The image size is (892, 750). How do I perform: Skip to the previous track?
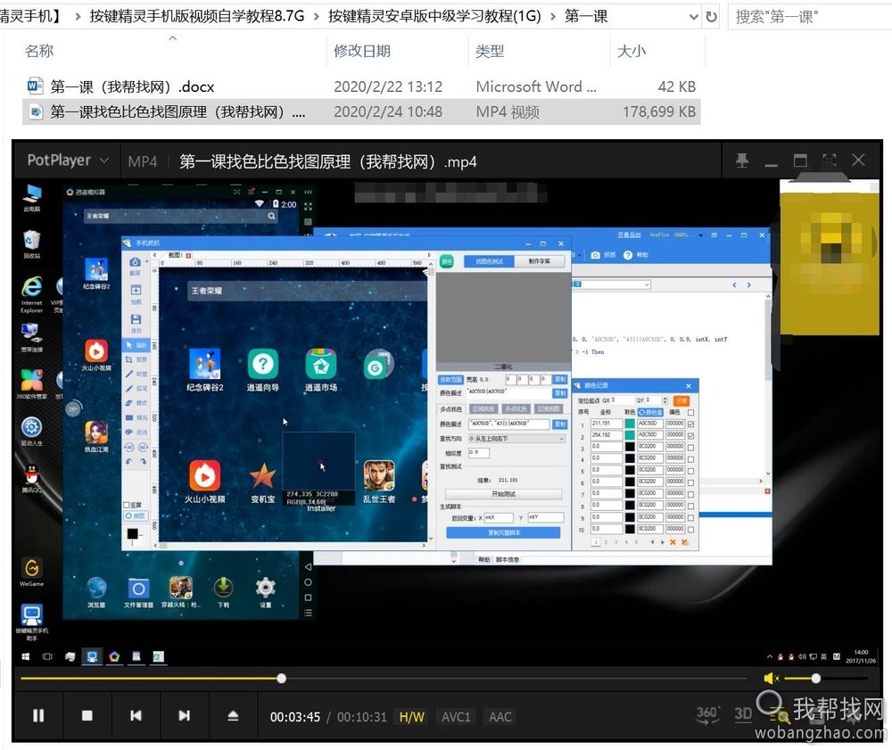[x=136, y=715]
